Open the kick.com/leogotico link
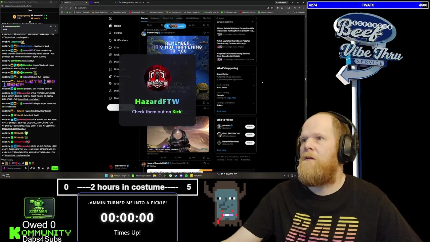 [x=17, y=37]
